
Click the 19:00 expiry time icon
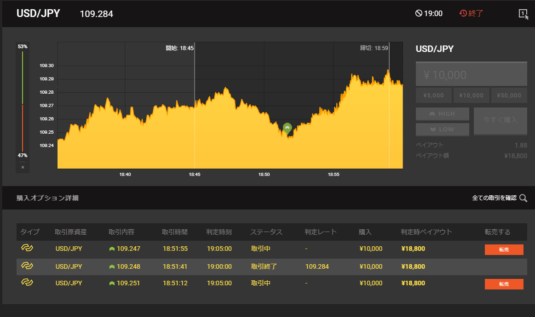(x=419, y=13)
